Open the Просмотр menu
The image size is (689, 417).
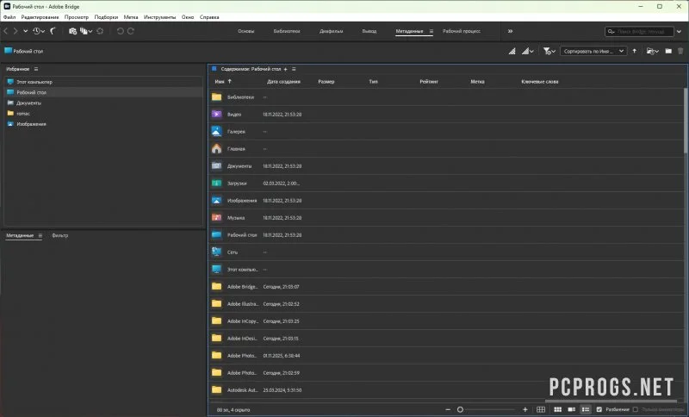[x=77, y=17]
